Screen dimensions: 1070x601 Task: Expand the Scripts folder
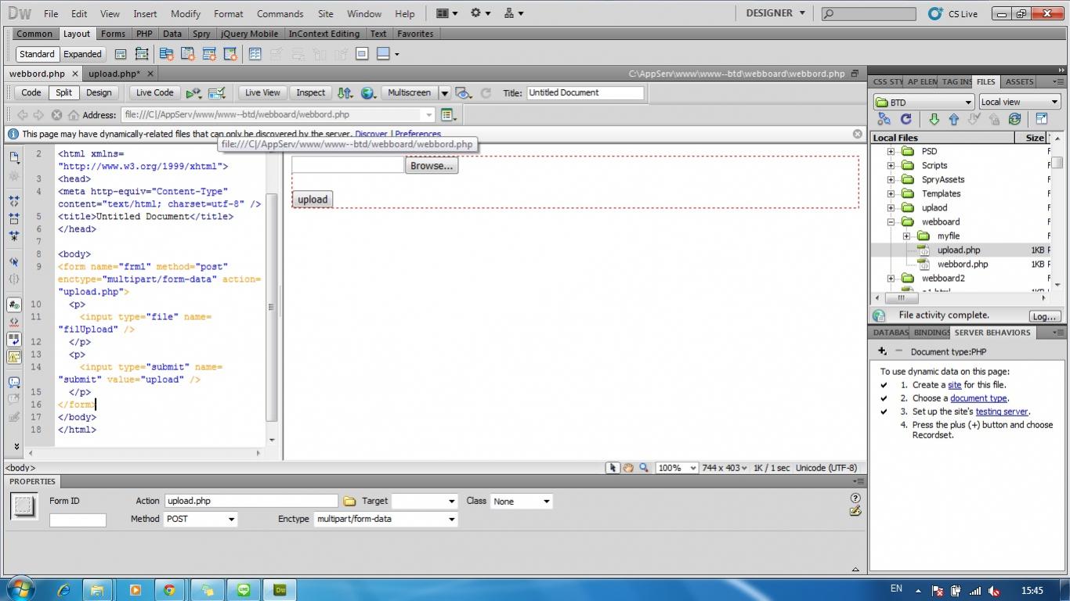pyautogui.click(x=891, y=166)
